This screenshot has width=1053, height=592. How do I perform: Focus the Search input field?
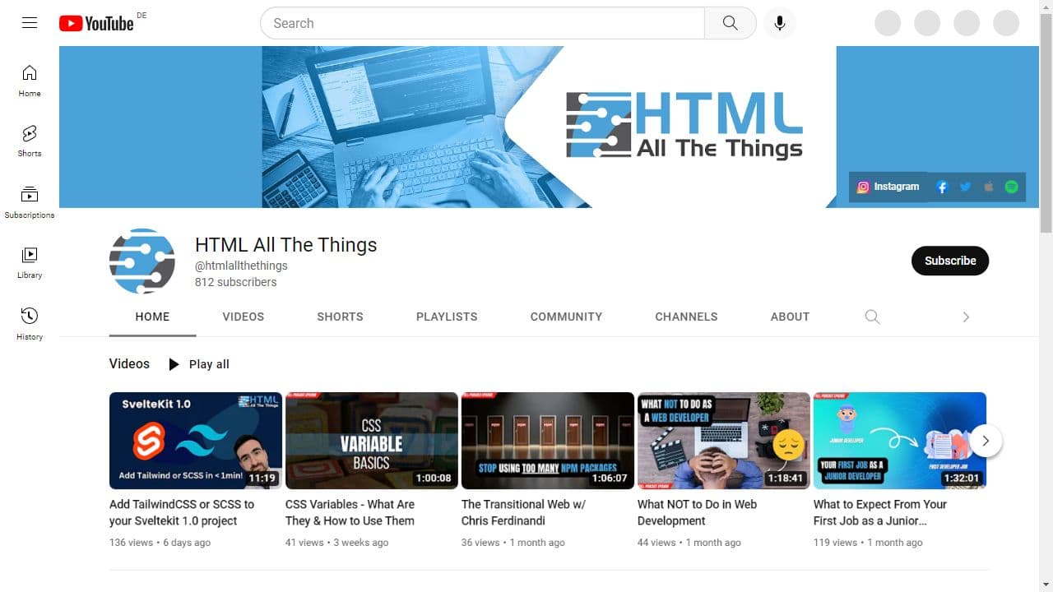(483, 23)
